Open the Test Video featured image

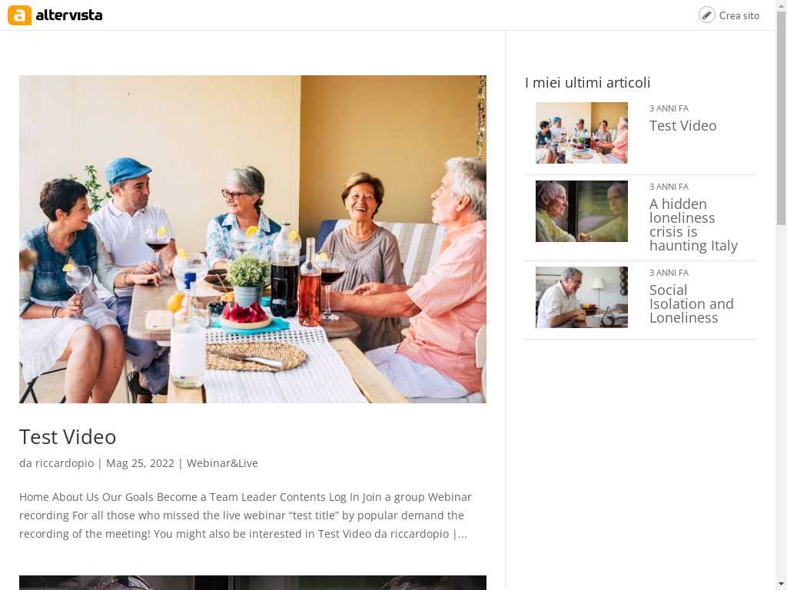click(x=252, y=240)
